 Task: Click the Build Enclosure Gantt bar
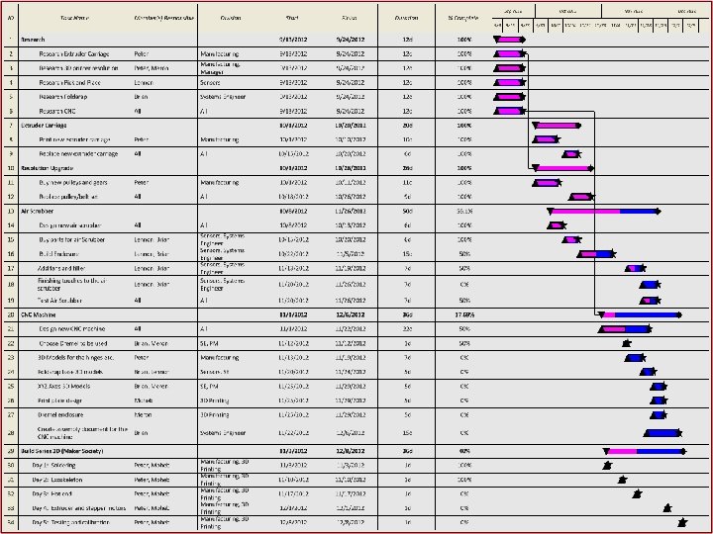596,254
